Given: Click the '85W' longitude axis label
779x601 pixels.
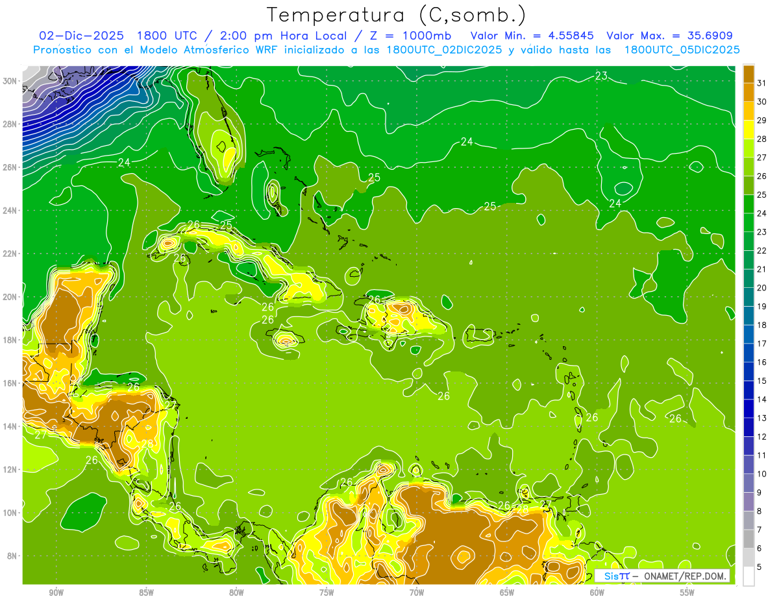Looking at the screenshot, I should point(146,593).
